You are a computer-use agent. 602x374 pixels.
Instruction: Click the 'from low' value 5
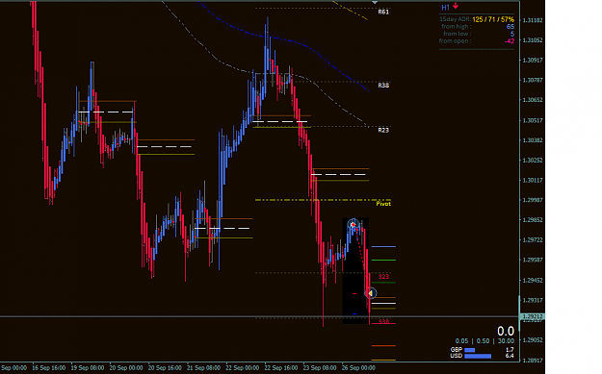512,34
